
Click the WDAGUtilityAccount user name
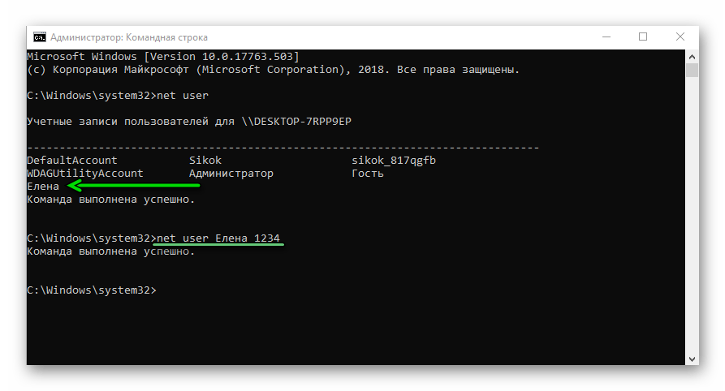pyautogui.click(x=85, y=174)
